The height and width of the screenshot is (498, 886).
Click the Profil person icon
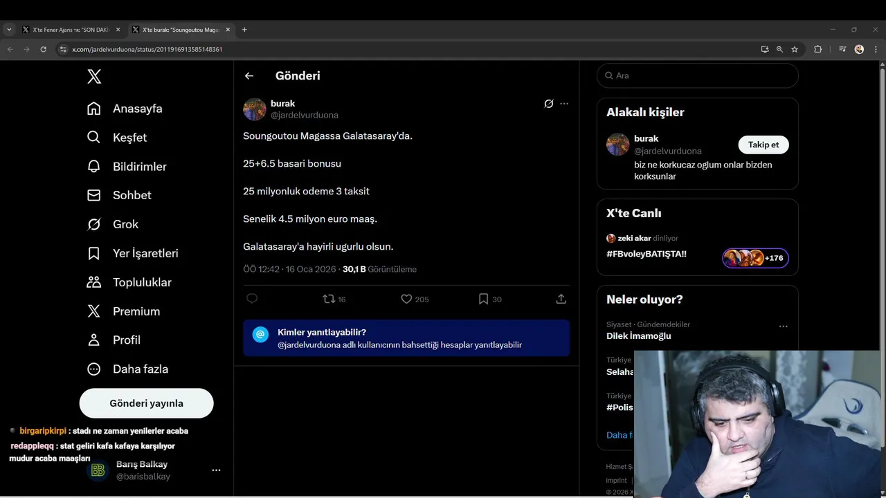pos(93,340)
